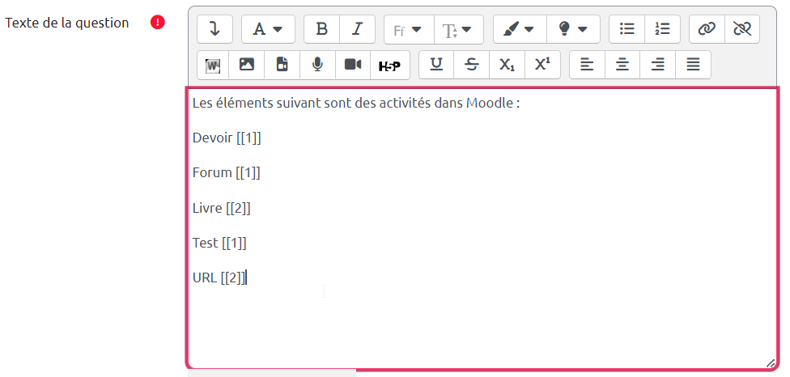Collapse the editor toolbar toggle arrow
Viewport: 790px width, 377px height.
point(214,29)
